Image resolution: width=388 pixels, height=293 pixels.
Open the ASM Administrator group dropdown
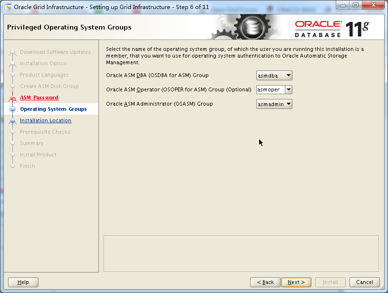274,104
